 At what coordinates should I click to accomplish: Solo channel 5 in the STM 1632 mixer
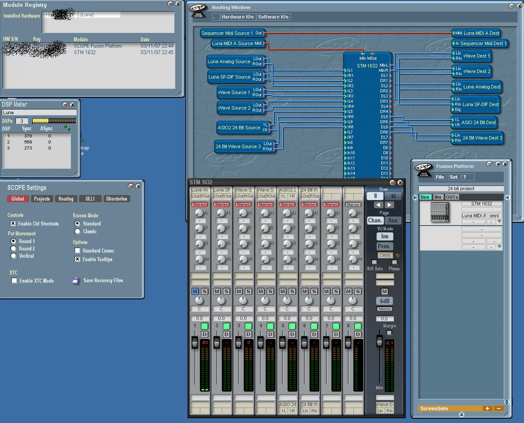(292, 291)
